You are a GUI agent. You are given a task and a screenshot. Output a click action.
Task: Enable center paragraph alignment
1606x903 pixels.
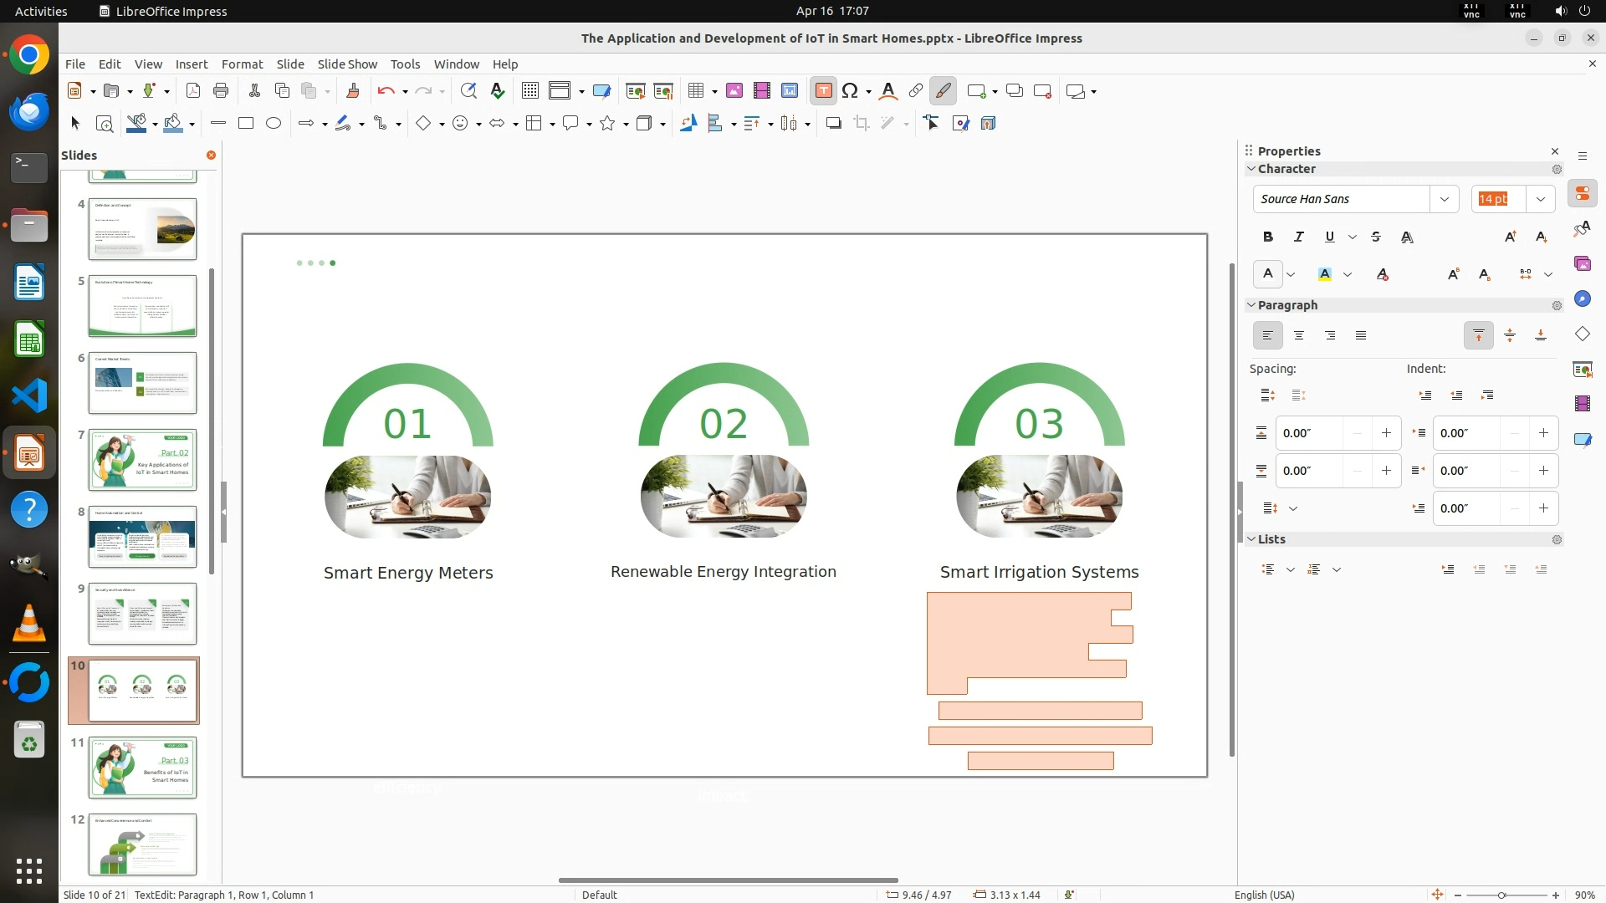click(x=1298, y=336)
